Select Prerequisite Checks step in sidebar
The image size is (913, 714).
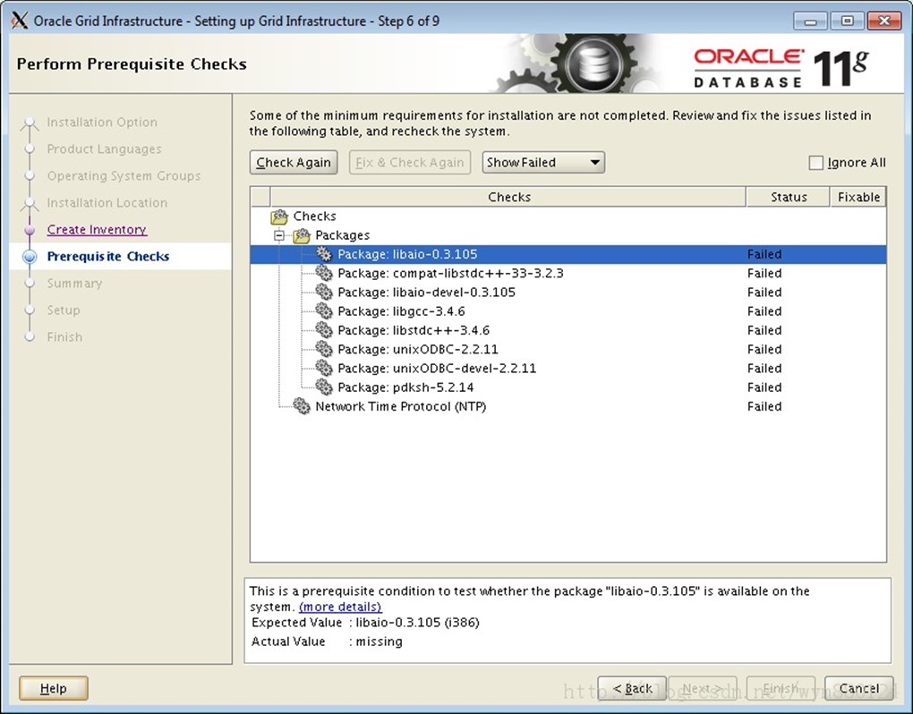pos(108,257)
